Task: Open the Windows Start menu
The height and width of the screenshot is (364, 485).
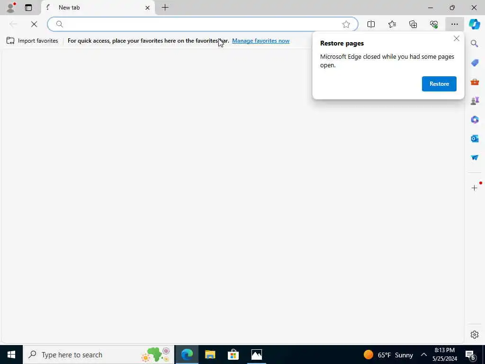Action: [11, 355]
